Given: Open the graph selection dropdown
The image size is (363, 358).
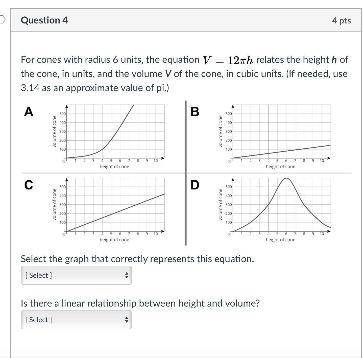Looking at the screenshot, I should (x=76, y=275).
